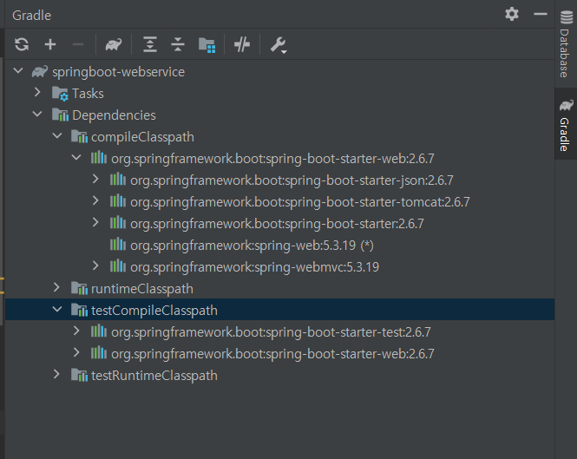577x459 pixels.
Task: Select the runtimeClasspath tree item
Action: (x=279, y=289)
